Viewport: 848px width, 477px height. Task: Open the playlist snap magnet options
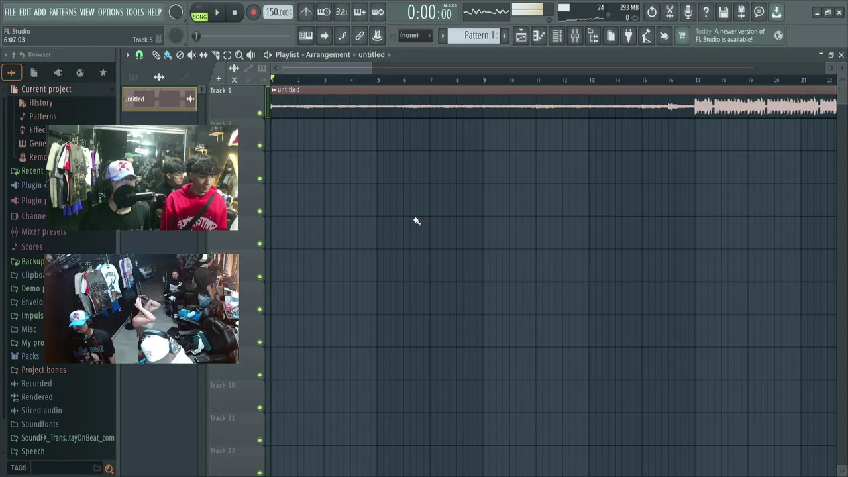click(139, 55)
